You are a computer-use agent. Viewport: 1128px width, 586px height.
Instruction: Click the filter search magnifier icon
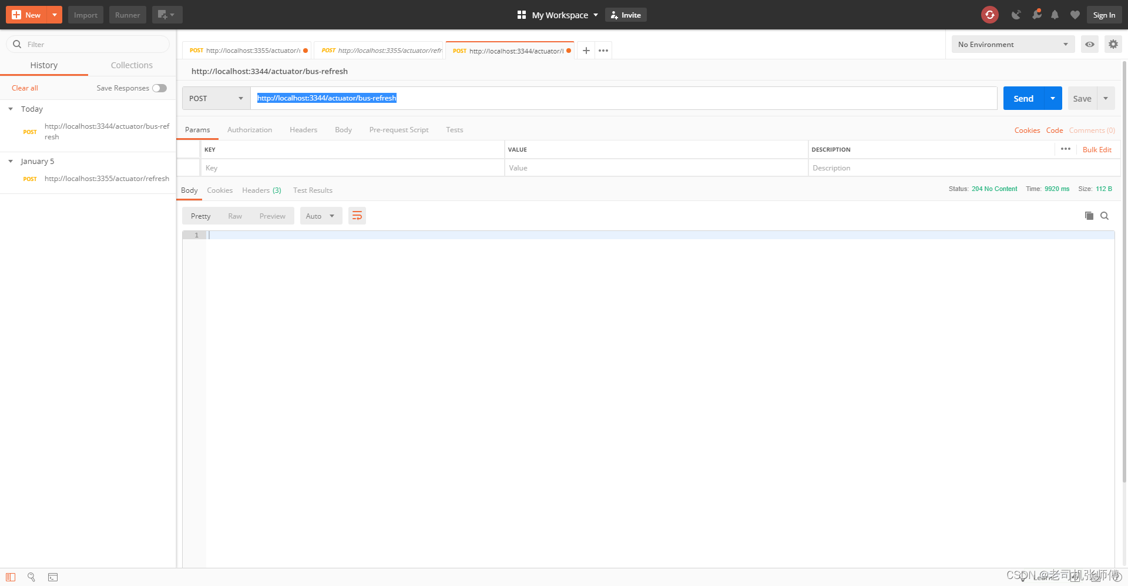pos(17,44)
